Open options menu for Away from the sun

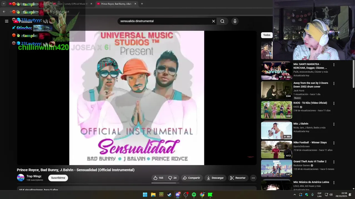click(334, 83)
